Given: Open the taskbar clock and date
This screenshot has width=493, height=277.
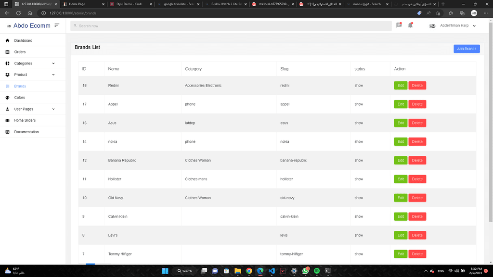Looking at the screenshot, I should coord(476,271).
